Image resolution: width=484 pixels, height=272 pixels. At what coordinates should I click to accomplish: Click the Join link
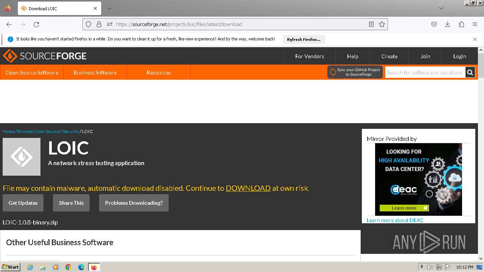click(425, 56)
